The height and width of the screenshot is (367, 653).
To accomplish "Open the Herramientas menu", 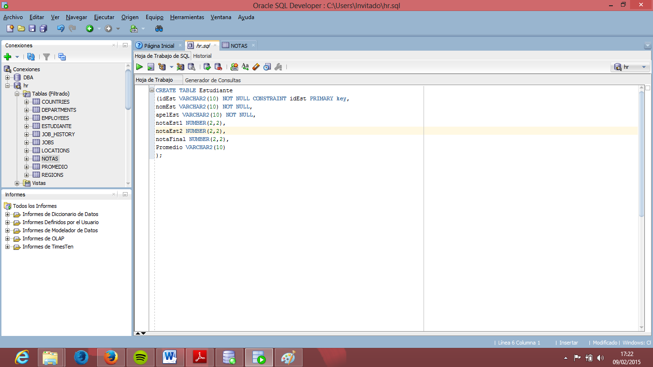I will 187,17.
